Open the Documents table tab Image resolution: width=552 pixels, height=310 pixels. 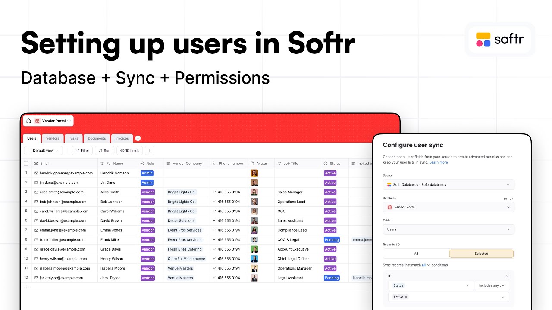(97, 138)
